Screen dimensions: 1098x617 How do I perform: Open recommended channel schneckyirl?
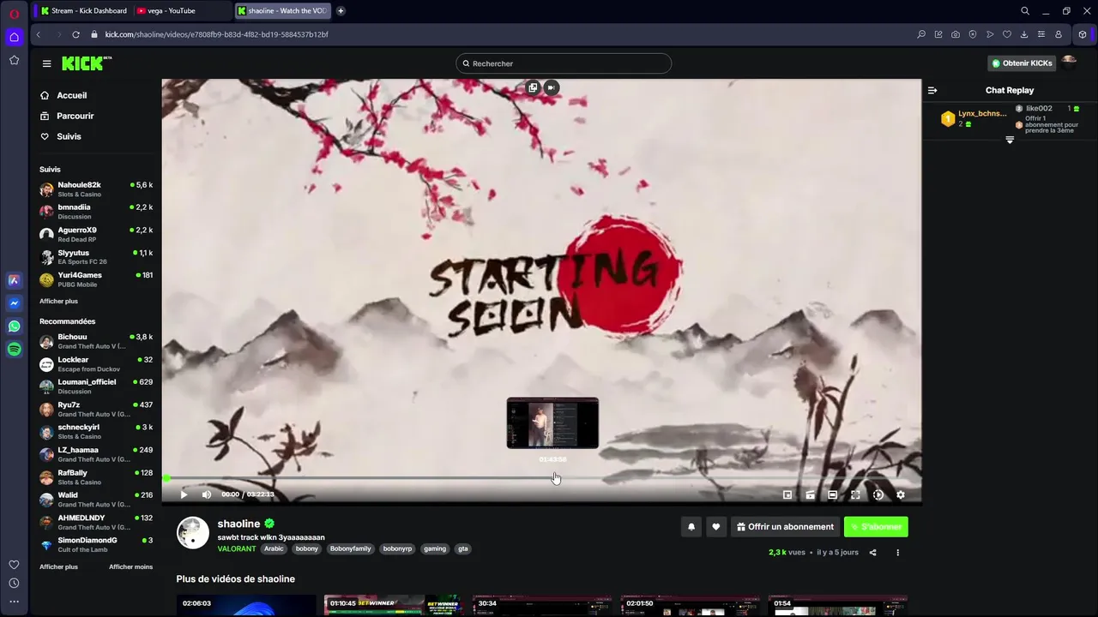coord(96,432)
